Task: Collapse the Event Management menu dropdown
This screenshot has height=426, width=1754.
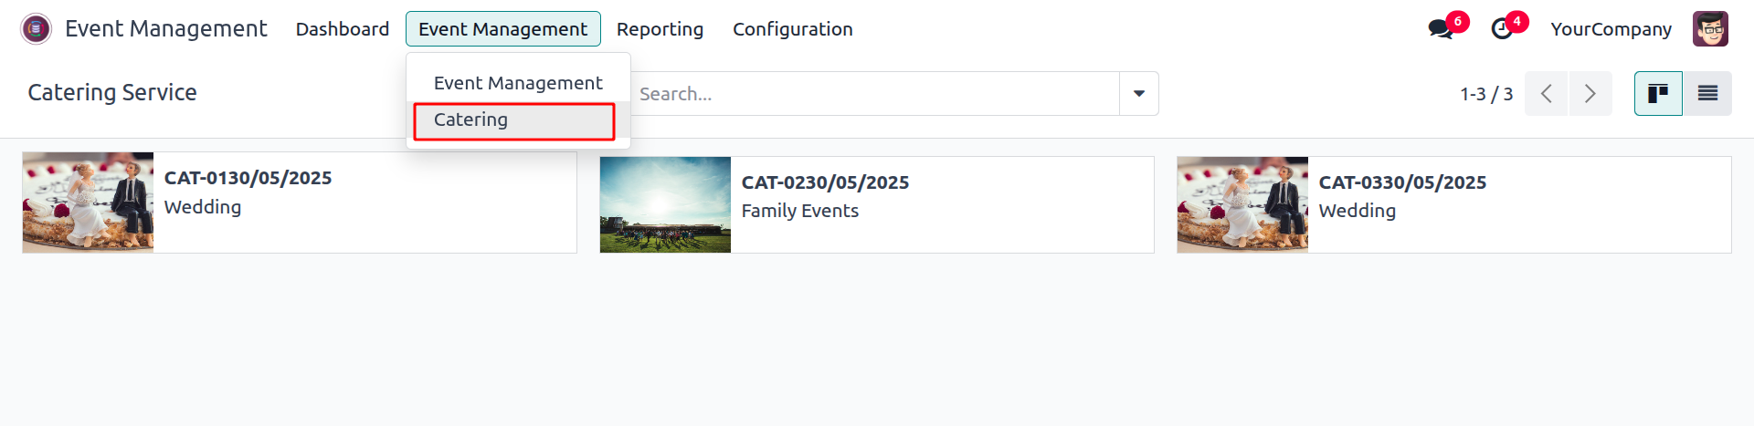Action: [x=502, y=29]
